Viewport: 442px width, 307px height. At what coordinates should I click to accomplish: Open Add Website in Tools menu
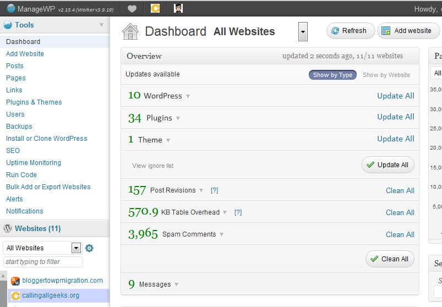[25, 54]
